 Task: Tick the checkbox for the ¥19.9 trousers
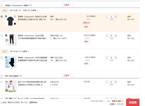(x=2, y=57)
